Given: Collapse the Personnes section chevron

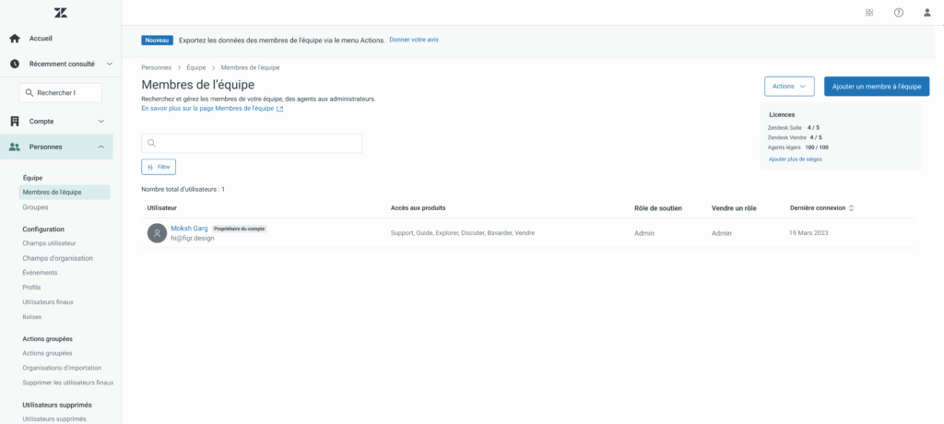Looking at the screenshot, I should tap(101, 147).
